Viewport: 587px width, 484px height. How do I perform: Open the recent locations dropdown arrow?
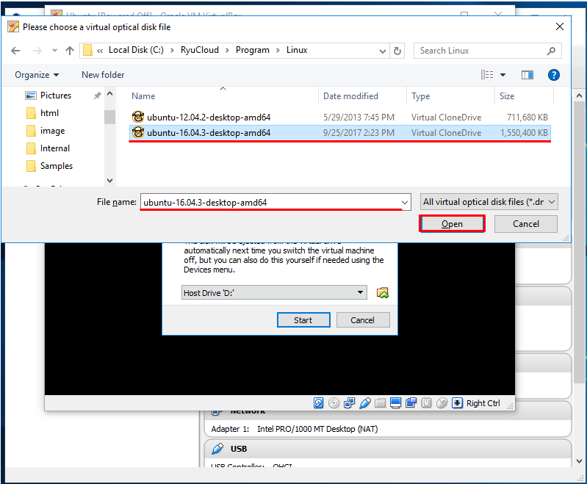pyautogui.click(x=54, y=51)
